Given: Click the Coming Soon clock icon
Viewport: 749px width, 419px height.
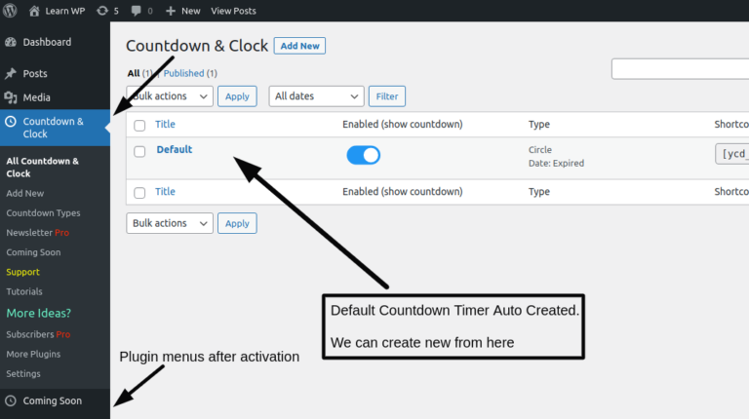Looking at the screenshot, I should click(11, 400).
